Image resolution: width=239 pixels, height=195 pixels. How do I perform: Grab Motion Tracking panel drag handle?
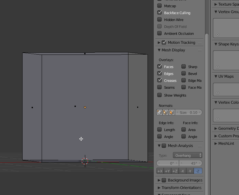tap(200, 43)
